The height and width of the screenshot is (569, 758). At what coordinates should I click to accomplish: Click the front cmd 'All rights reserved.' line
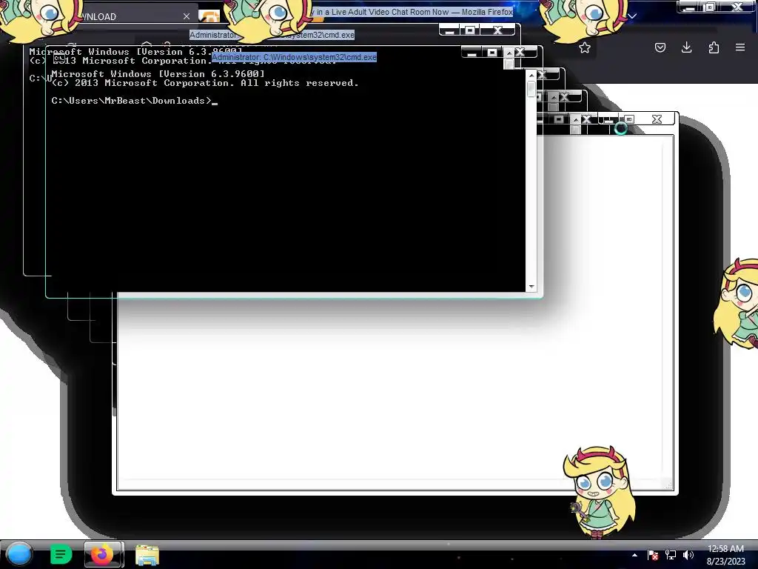click(205, 83)
